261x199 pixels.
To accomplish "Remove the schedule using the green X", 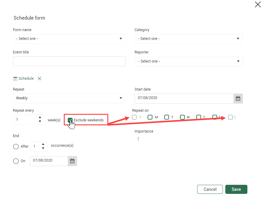I will point(39,79).
